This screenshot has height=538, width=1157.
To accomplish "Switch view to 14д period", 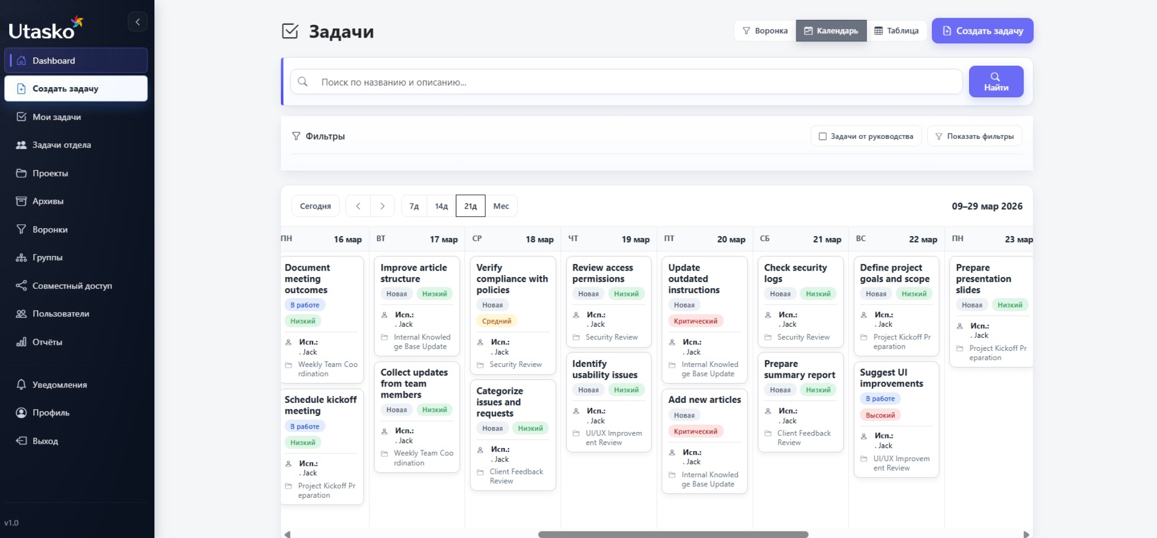I will [441, 206].
